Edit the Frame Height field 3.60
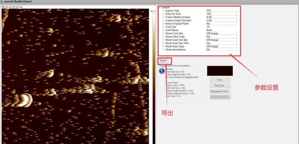 tap(221, 20)
